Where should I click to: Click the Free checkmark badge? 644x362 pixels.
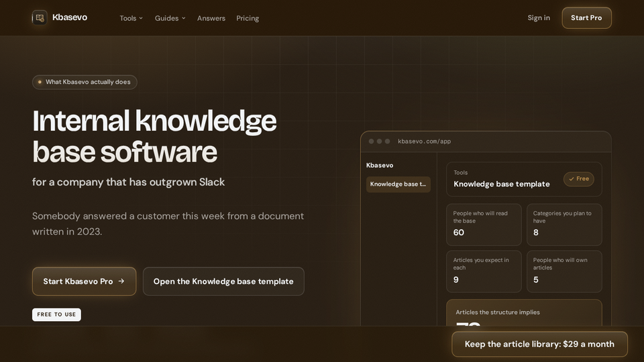tap(579, 179)
